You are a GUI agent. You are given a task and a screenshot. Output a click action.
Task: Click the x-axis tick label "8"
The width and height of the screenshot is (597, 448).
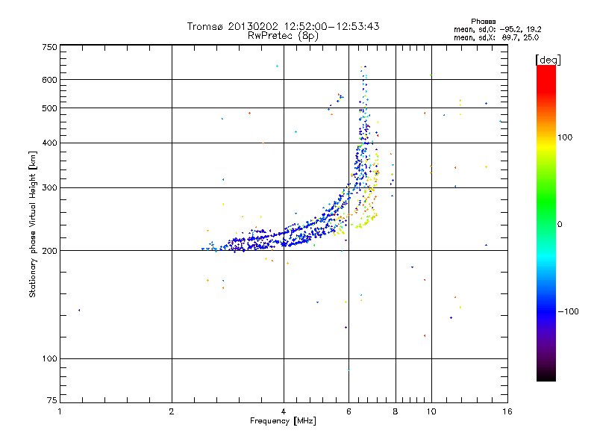coord(396,411)
